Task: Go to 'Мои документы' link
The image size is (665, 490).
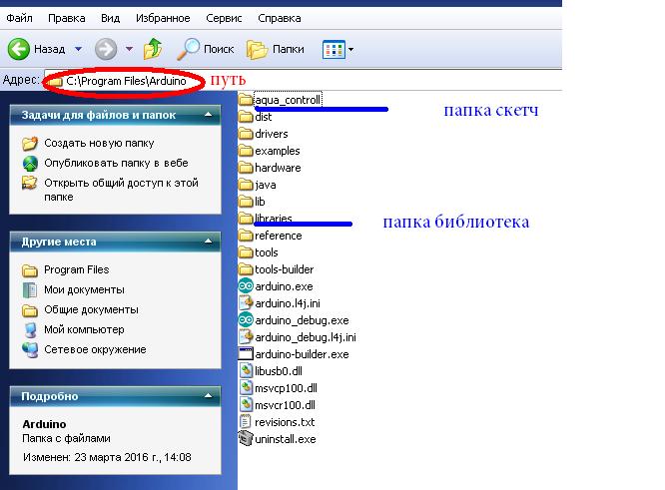Action: 84,289
